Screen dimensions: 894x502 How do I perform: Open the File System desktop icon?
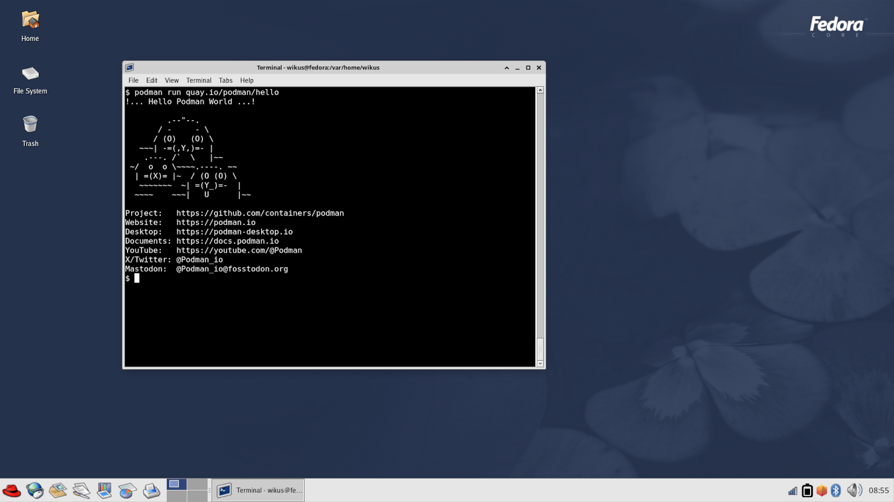pyautogui.click(x=30, y=80)
